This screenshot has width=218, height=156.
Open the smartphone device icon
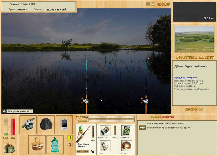coord(64,125)
